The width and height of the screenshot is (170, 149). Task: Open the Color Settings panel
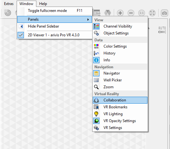(x=120, y=46)
